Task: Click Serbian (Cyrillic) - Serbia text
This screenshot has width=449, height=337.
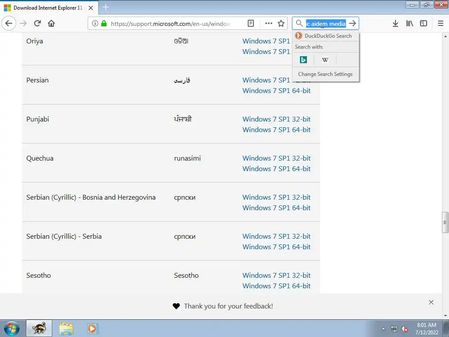Action: tap(64, 237)
